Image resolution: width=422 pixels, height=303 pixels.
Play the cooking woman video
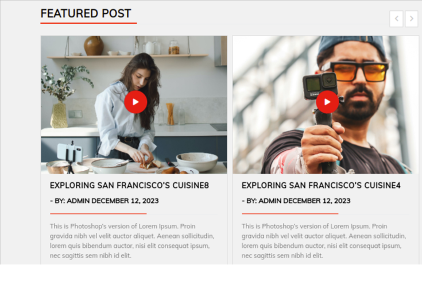[x=135, y=102]
